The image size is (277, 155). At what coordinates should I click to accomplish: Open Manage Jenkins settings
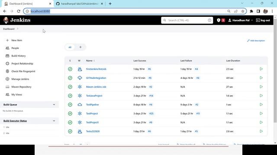click(20, 79)
